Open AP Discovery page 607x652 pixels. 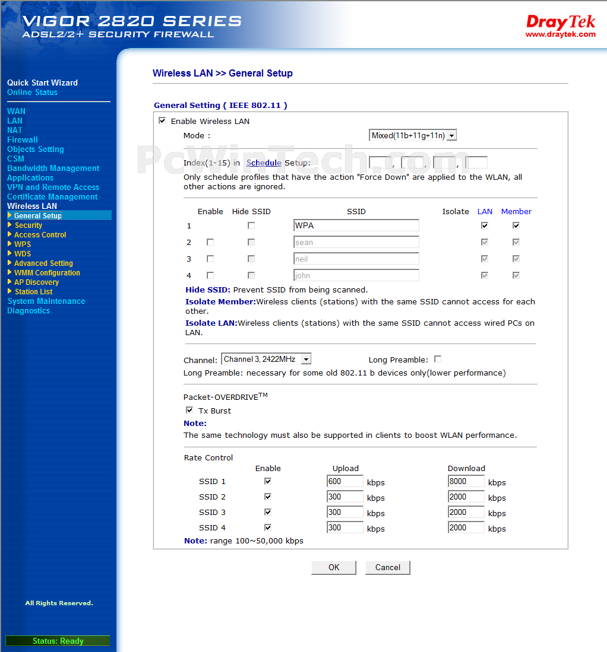(37, 282)
